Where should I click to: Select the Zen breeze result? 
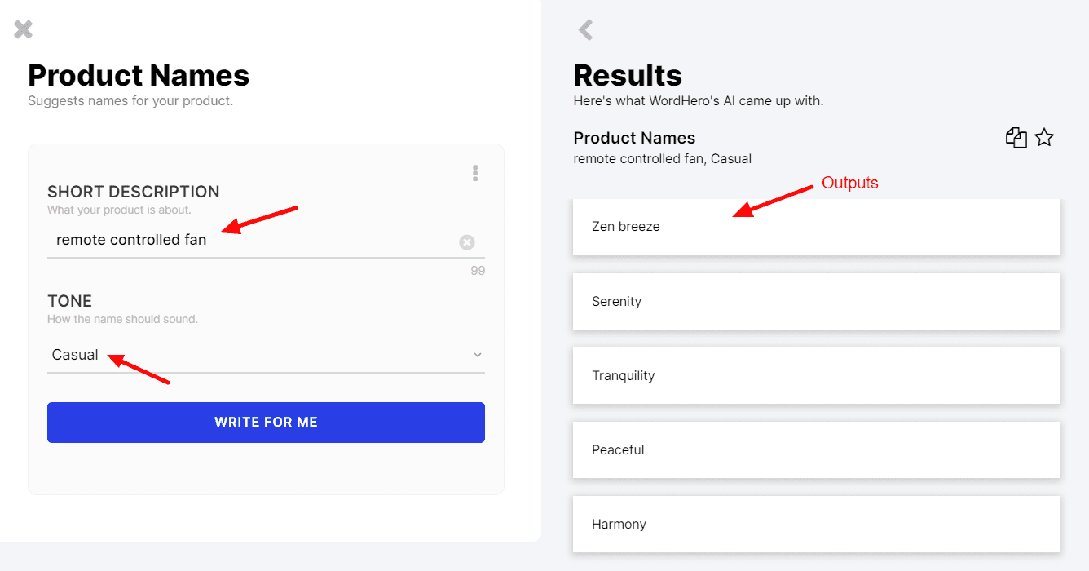click(816, 227)
